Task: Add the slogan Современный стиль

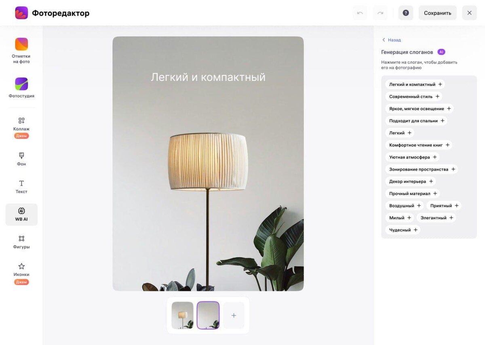Action: pyautogui.click(x=413, y=97)
